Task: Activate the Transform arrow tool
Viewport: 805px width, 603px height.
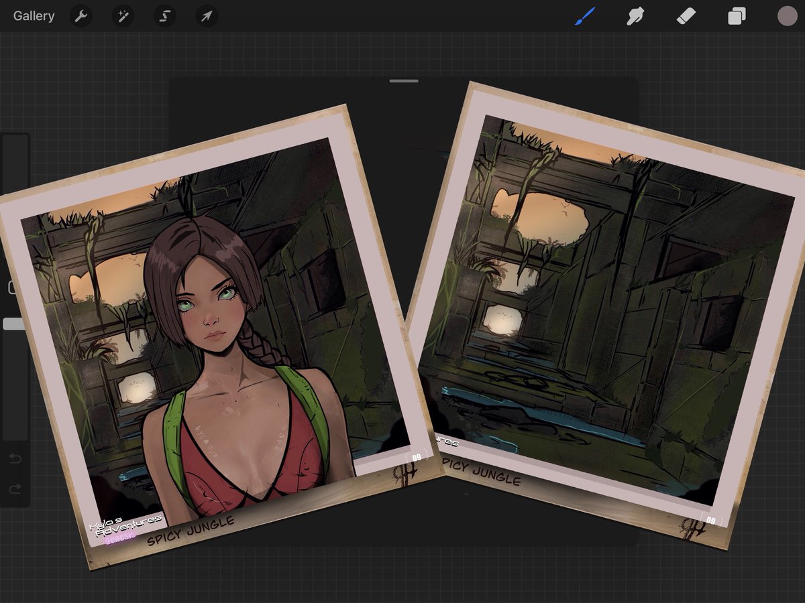Action: pos(207,15)
